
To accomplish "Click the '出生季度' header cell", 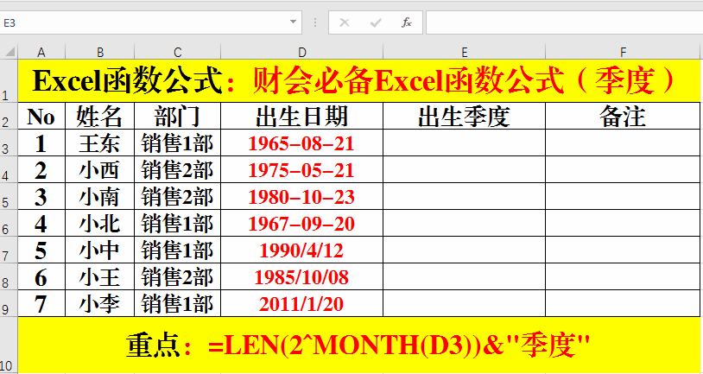I will [x=465, y=116].
